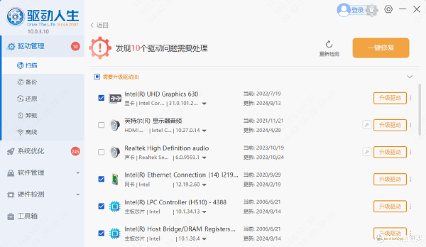Select 卸载 in the sidebar
426x247 pixels.
[x=43, y=116]
